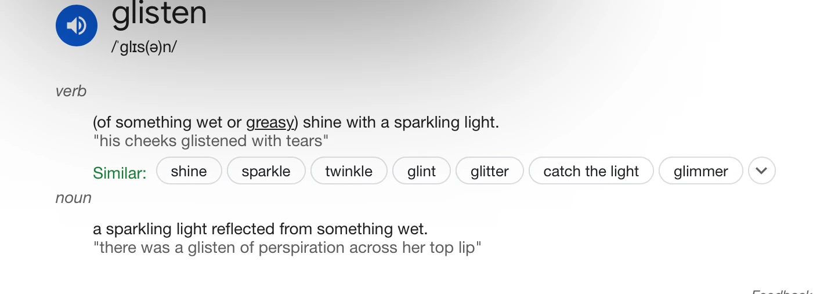Image resolution: width=813 pixels, height=294 pixels.
Task: Click the example "his cheeks glistened with tears"
Action: coord(211,141)
